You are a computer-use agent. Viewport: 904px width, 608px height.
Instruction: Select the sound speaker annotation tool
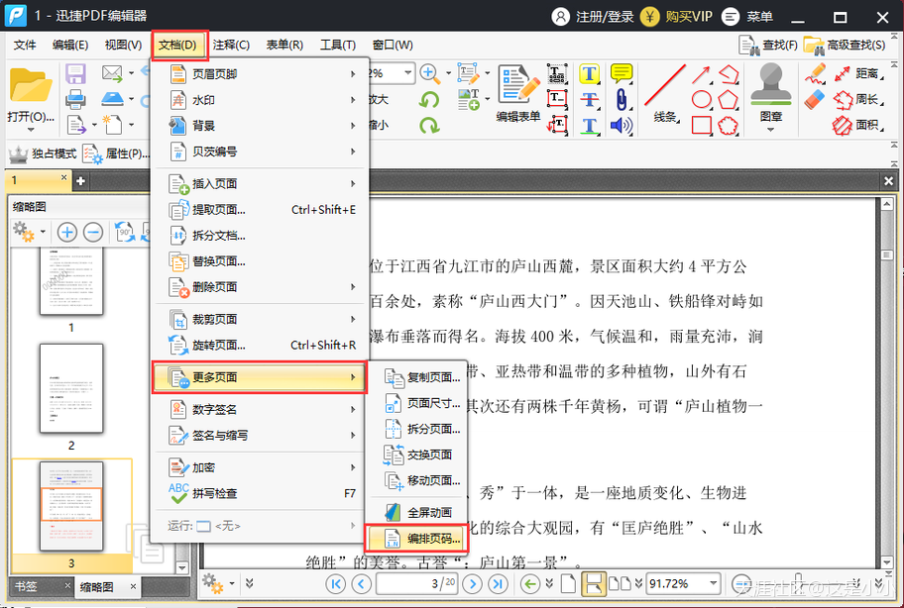621,125
